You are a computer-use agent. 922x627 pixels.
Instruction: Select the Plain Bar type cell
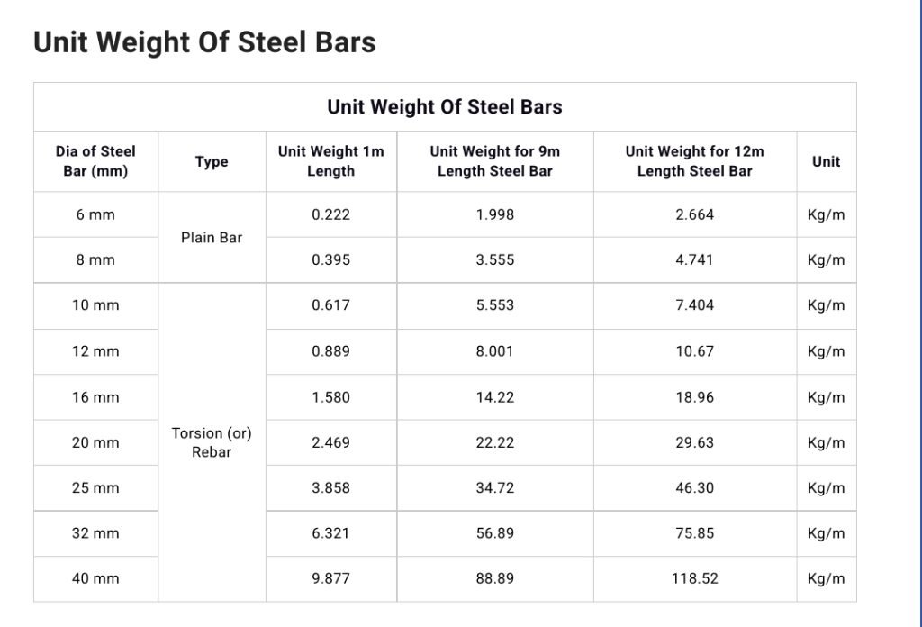coord(212,237)
